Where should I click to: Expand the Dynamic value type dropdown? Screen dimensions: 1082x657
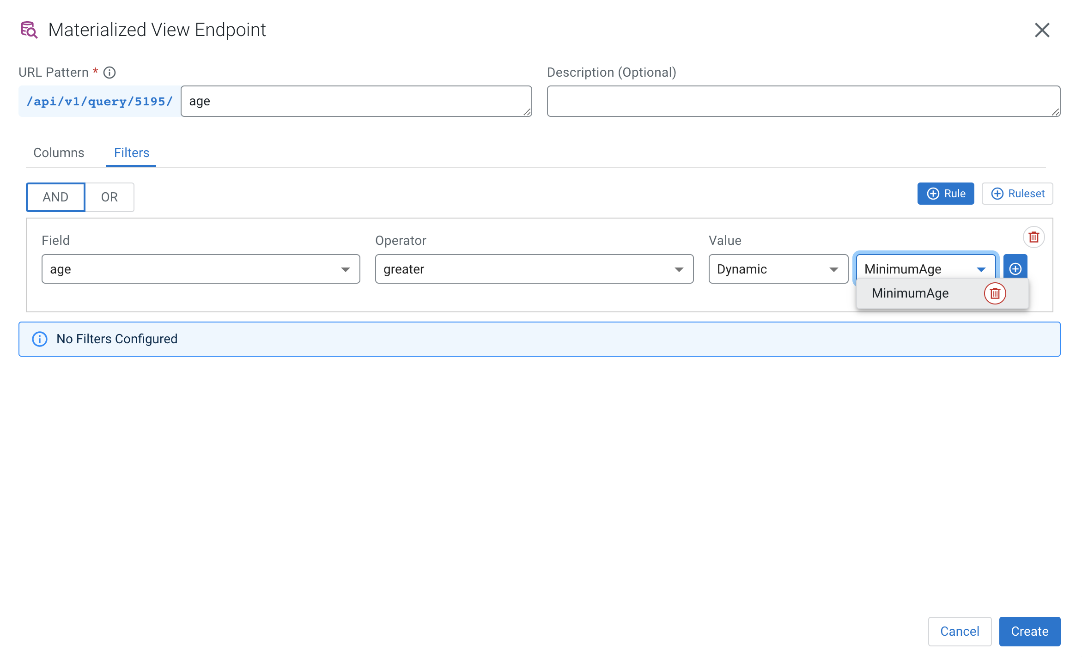[778, 269]
